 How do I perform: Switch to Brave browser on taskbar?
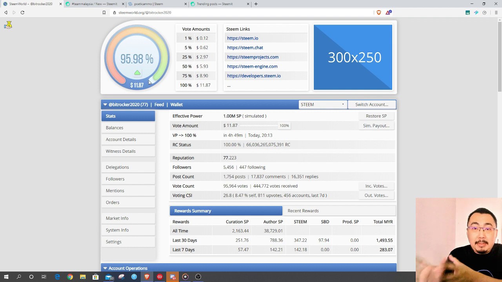click(147, 277)
